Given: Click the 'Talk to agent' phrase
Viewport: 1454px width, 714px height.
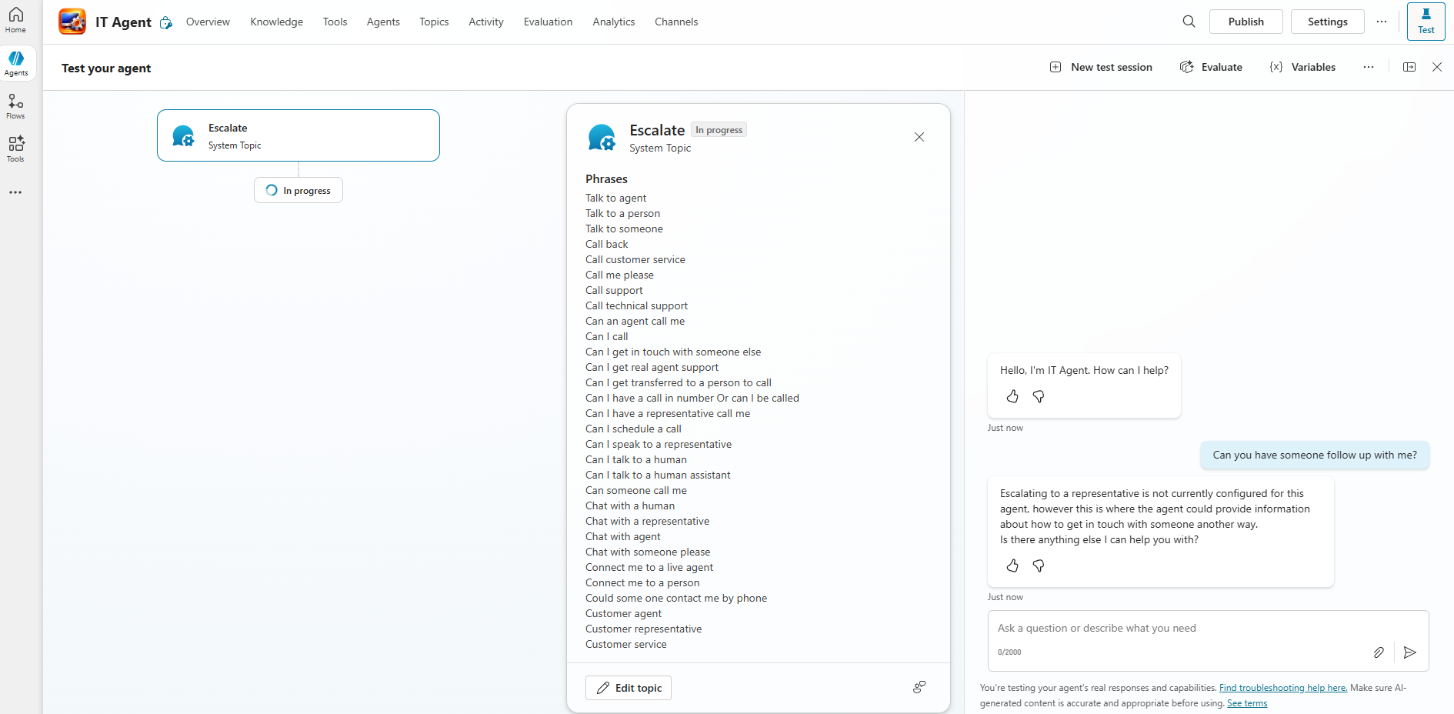Looking at the screenshot, I should pyautogui.click(x=616, y=198).
